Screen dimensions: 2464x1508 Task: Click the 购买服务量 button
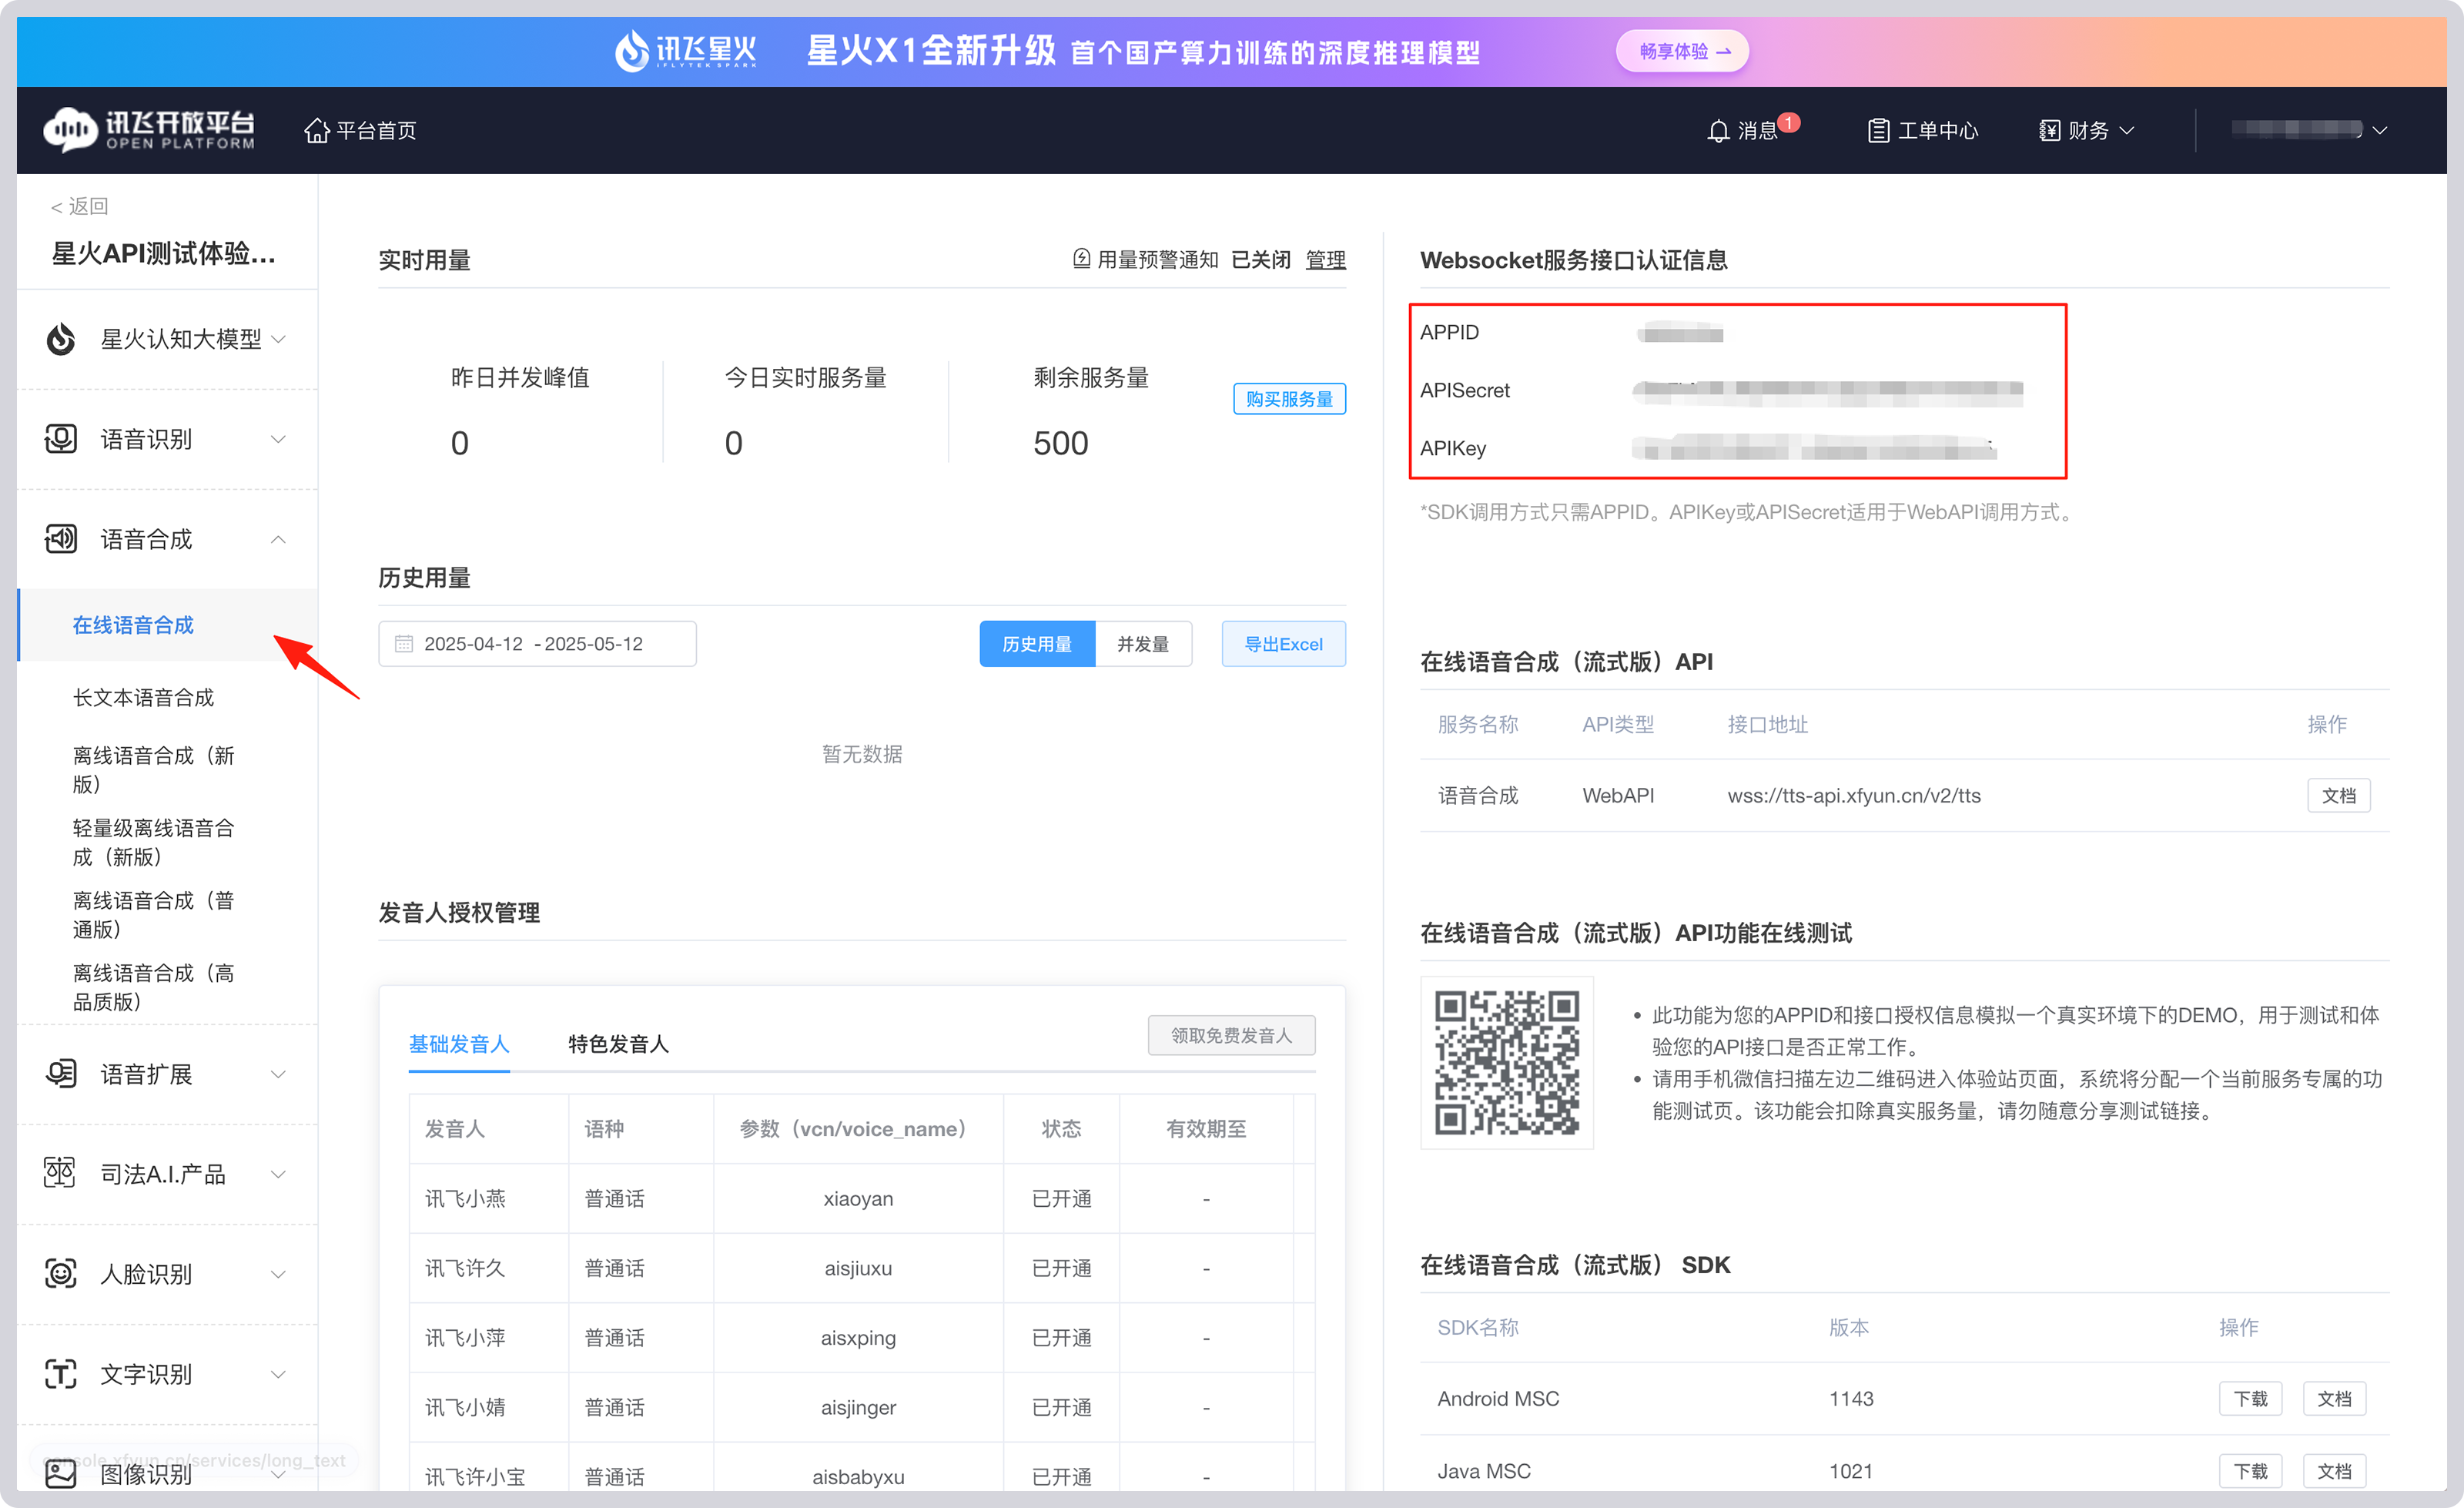click(1289, 398)
